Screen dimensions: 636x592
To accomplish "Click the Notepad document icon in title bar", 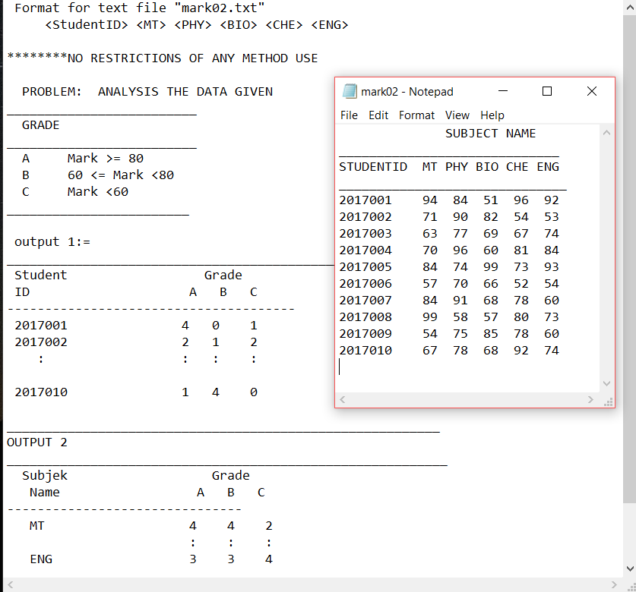I will tap(350, 91).
